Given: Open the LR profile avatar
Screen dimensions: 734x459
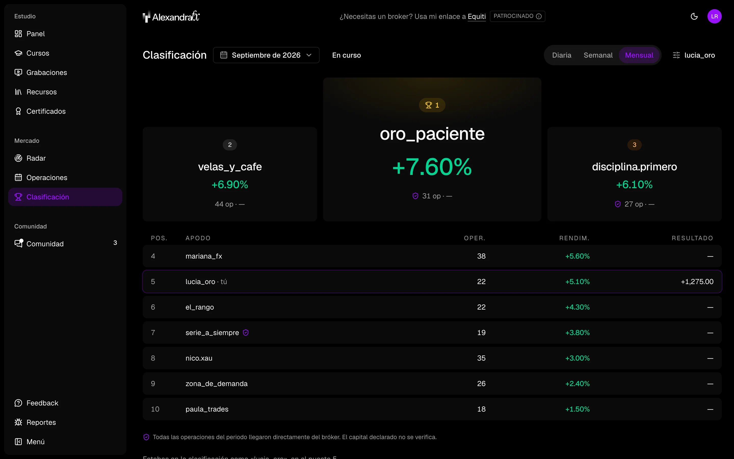Looking at the screenshot, I should click(x=714, y=16).
